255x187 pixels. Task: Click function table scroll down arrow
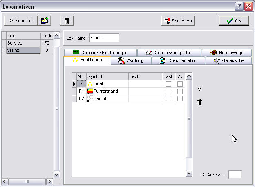[189, 174]
